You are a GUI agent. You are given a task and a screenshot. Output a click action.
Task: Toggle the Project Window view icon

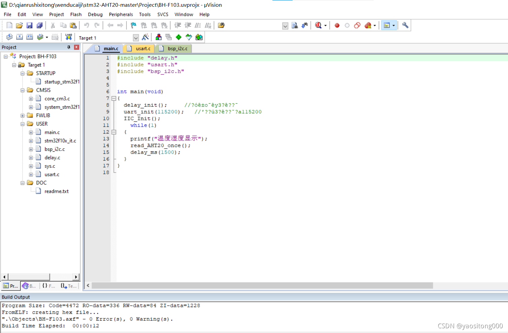pyautogui.click(x=387, y=25)
